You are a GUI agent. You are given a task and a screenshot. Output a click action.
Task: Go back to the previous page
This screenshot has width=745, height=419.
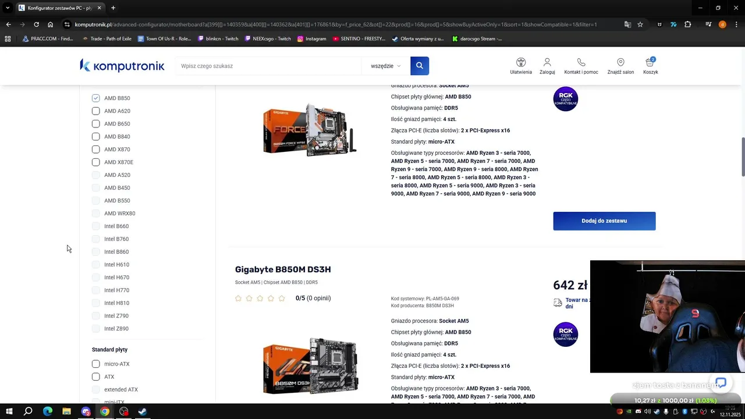8,24
